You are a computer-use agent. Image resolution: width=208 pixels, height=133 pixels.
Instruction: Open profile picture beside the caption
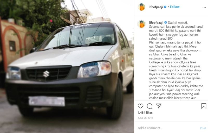click(x=141, y=24)
